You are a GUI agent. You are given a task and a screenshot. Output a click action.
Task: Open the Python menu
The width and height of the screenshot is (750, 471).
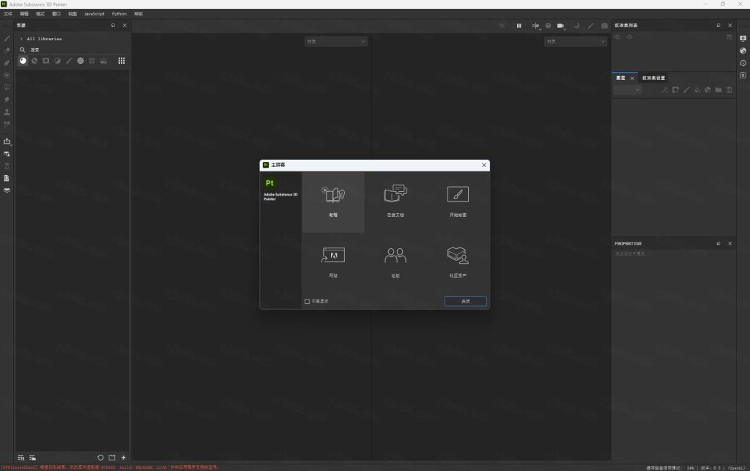pos(119,14)
